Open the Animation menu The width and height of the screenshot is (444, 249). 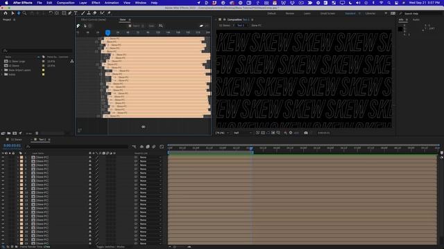coord(112,3)
